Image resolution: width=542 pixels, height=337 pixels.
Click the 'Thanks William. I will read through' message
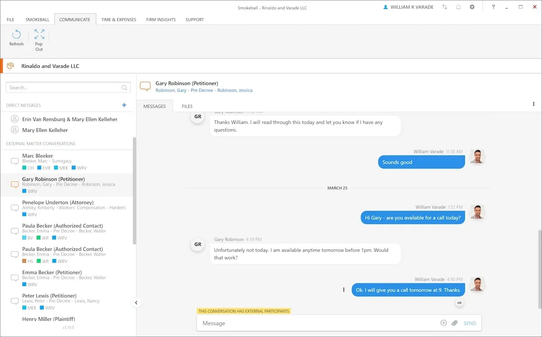(305, 126)
